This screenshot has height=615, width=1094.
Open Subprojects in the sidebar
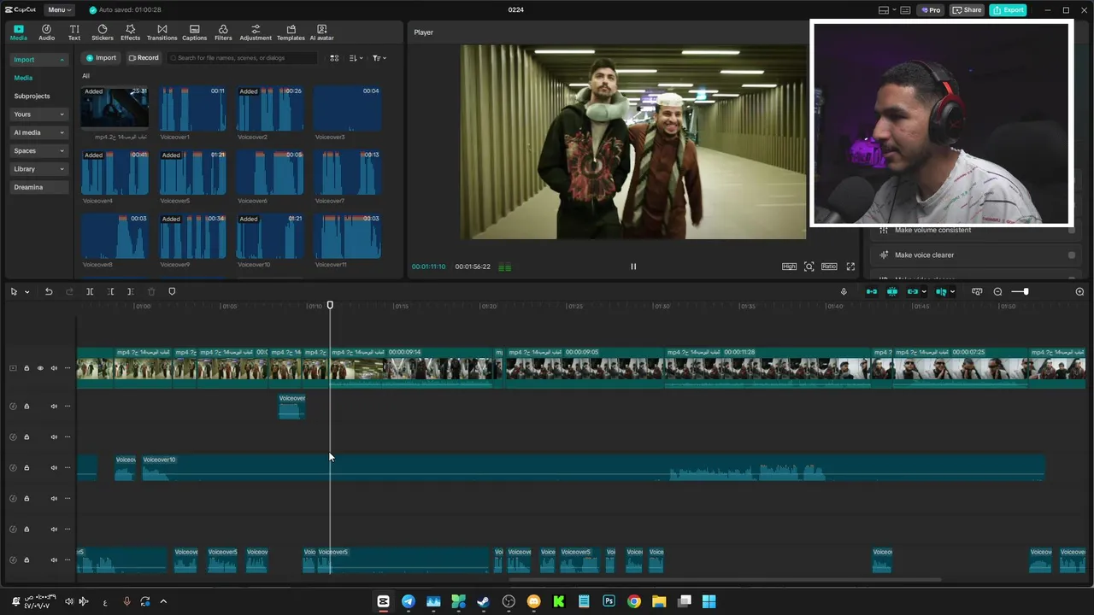point(32,97)
